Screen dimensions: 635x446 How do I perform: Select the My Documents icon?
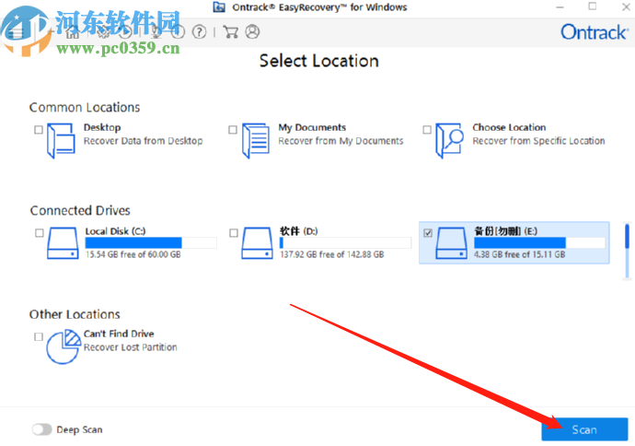pos(256,140)
